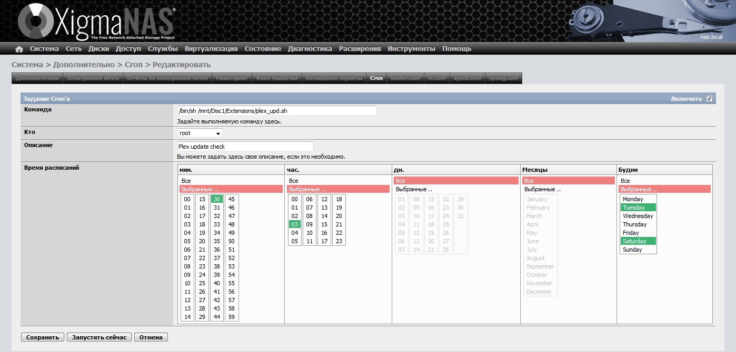Select Saturday in weekdays list
This screenshot has height=352, width=736.
click(x=638, y=241)
